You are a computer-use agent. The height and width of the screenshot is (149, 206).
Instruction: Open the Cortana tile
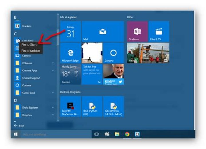point(114,53)
